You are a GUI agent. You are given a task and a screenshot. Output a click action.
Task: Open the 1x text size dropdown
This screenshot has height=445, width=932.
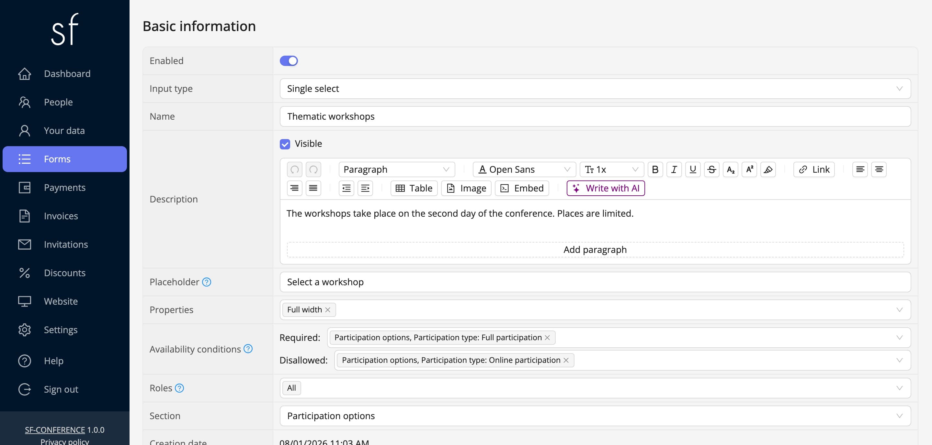[612, 169]
